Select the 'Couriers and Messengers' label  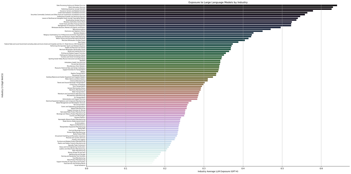coord(78,116)
